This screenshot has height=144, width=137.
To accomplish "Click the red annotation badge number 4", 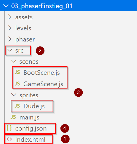I will click(x=65, y=128).
